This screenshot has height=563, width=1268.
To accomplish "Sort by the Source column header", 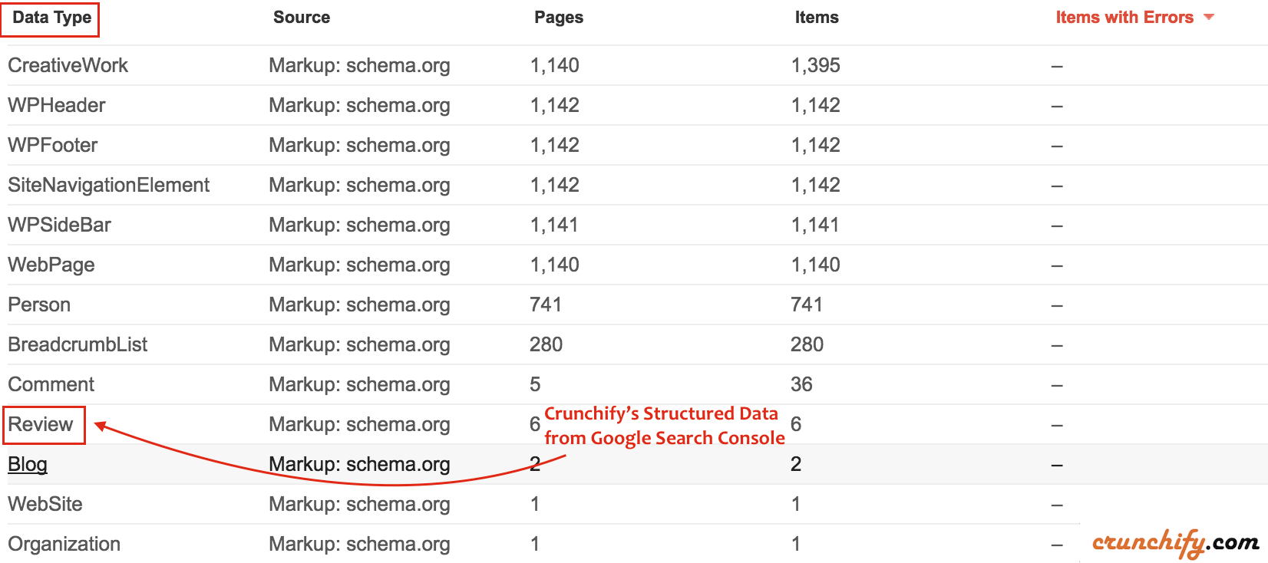I will 302,17.
